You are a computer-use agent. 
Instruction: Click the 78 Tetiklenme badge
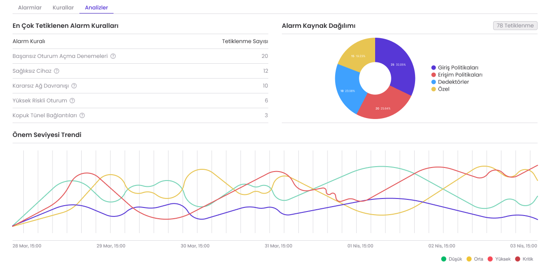click(x=515, y=26)
